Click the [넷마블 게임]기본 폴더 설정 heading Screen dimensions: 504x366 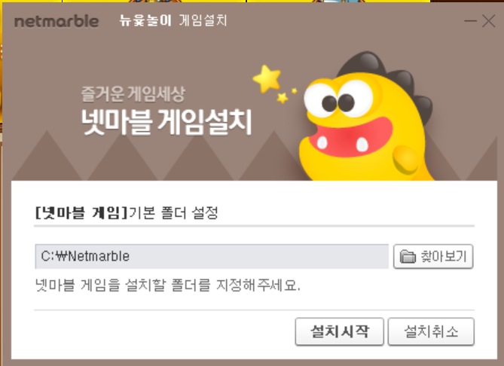(127, 212)
